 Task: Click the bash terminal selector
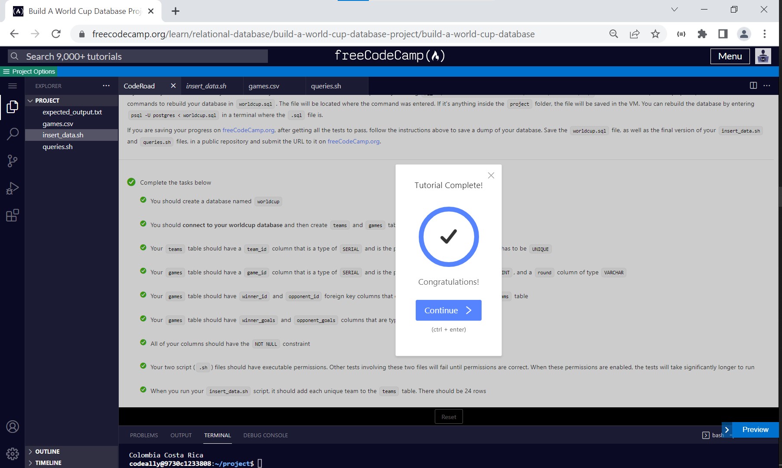coord(714,435)
